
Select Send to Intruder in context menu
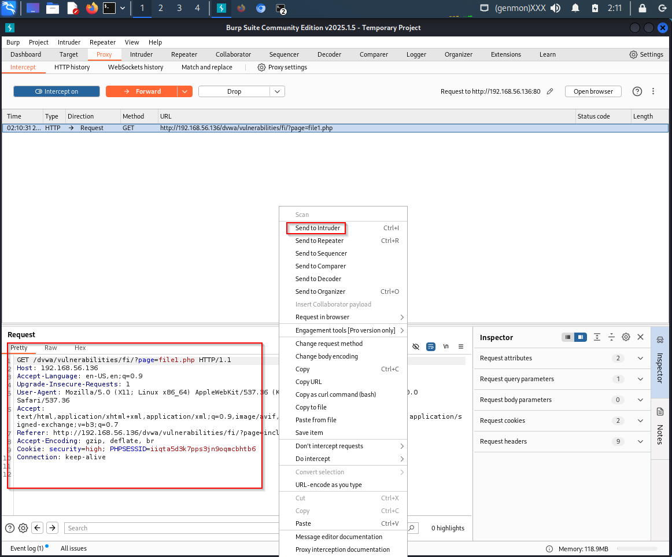point(343,228)
